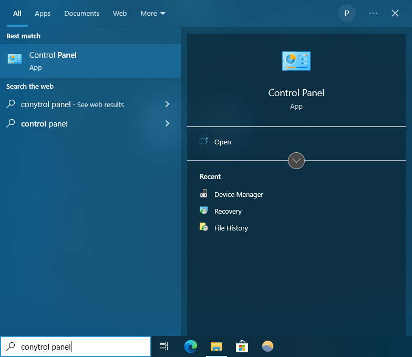
Task: Open Recovery from the Recent list
Action: [x=228, y=211]
